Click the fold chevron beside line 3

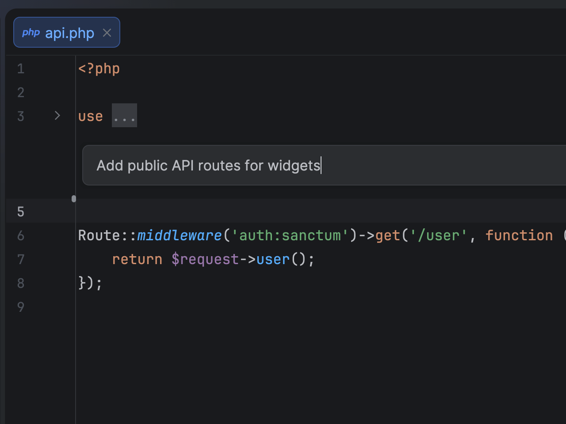coord(57,115)
